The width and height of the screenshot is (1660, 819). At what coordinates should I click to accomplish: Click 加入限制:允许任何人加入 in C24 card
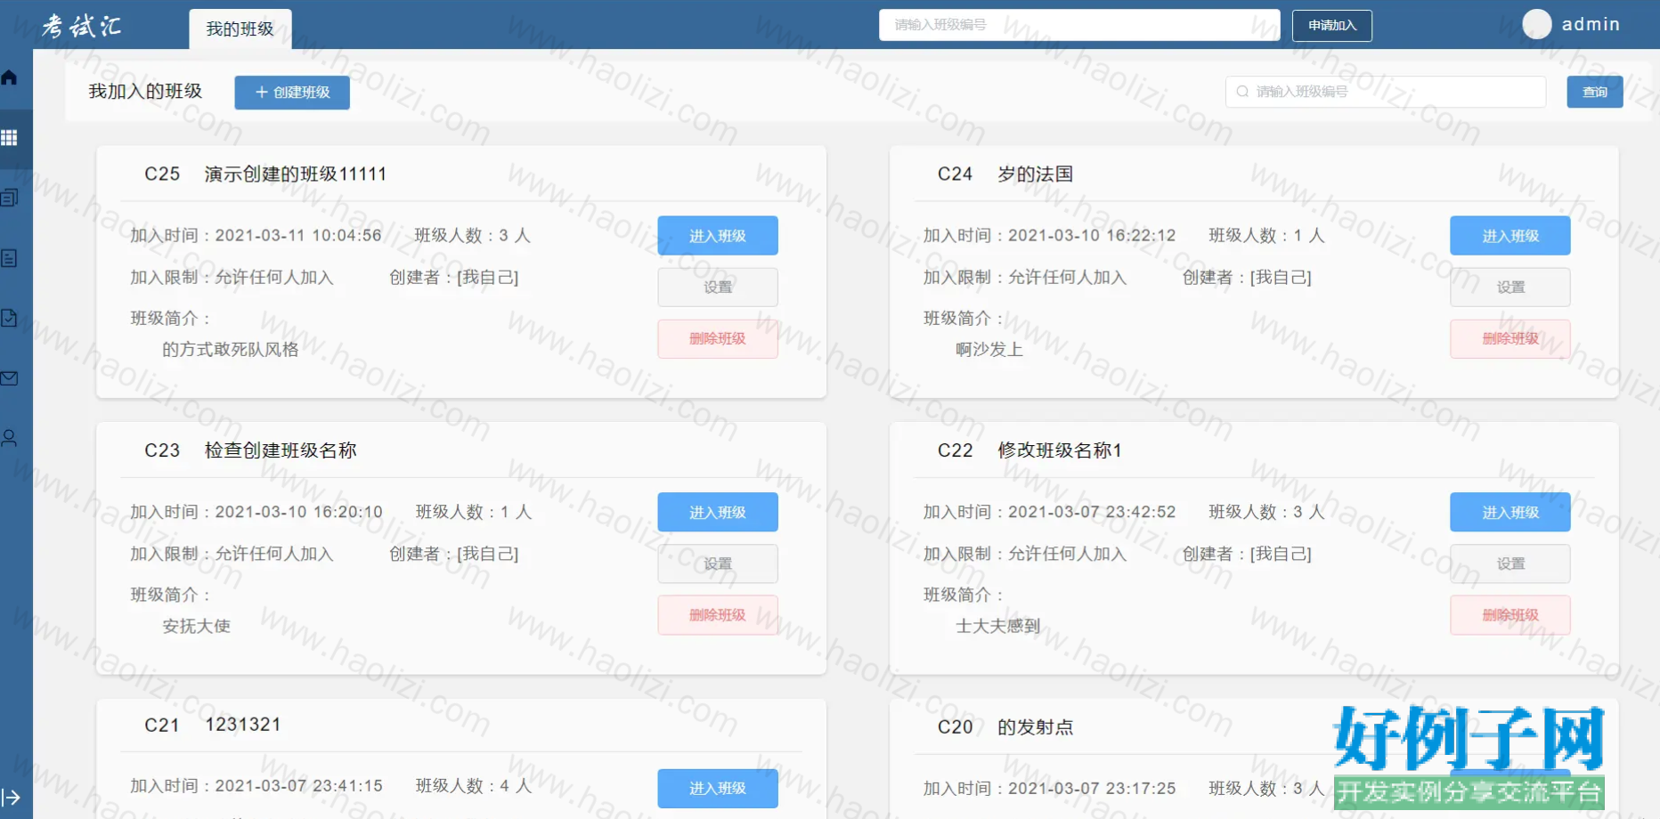[x=1024, y=278]
